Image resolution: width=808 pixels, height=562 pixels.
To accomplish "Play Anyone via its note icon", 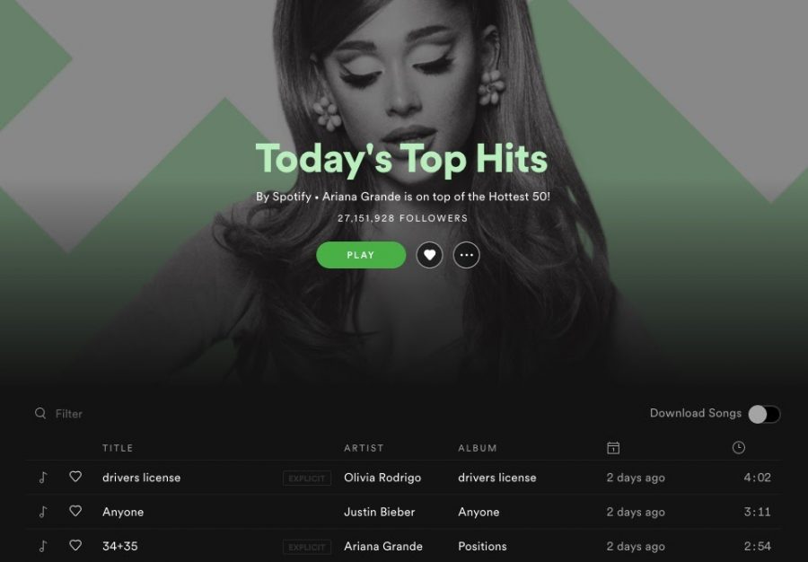I will point(43,512).
